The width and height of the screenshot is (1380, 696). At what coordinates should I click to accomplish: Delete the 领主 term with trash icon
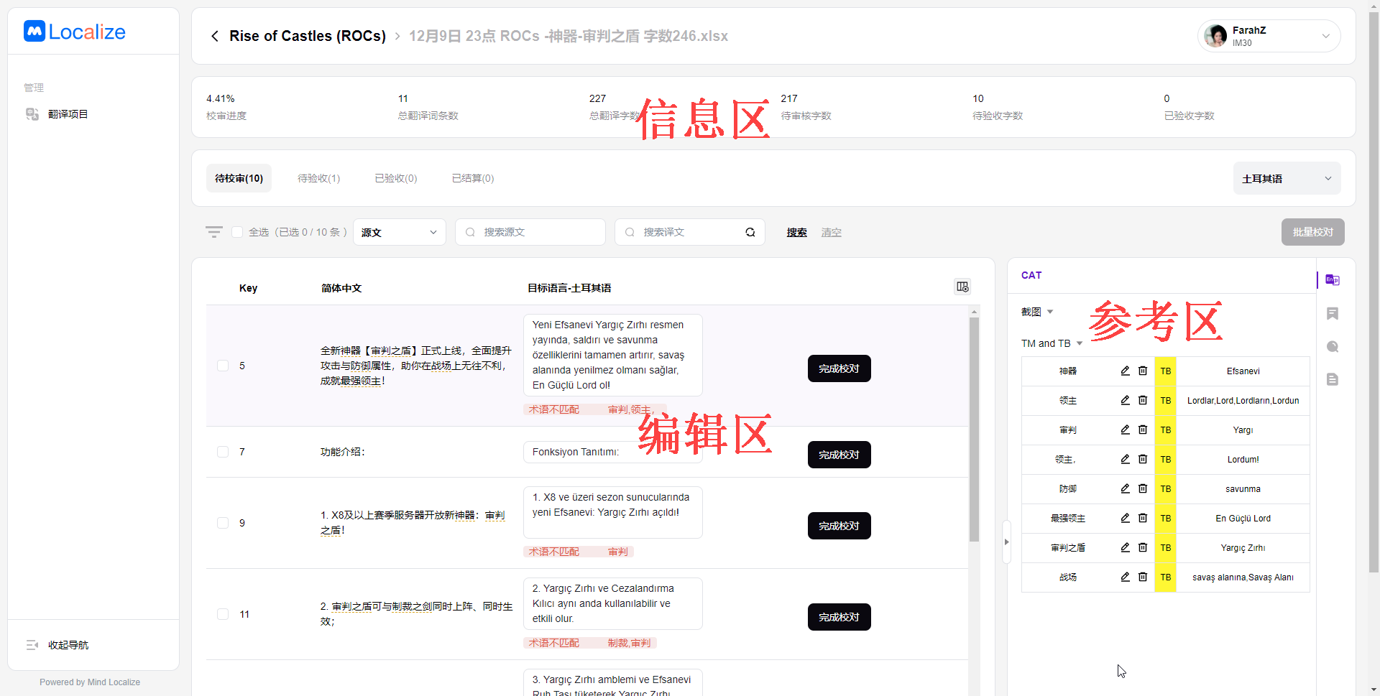point(1142,400)
